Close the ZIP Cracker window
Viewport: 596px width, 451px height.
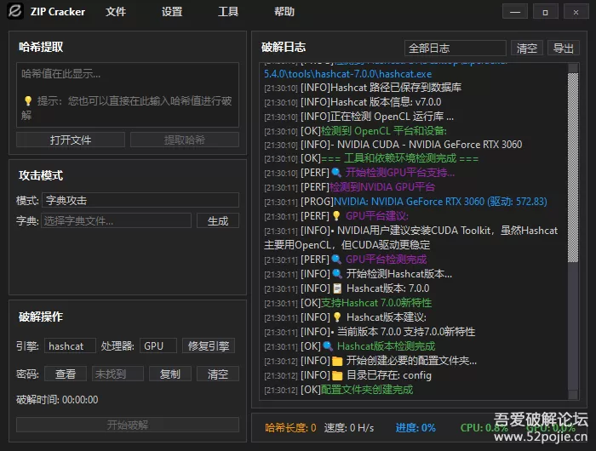pyautogui.click(x=576, y=11)
